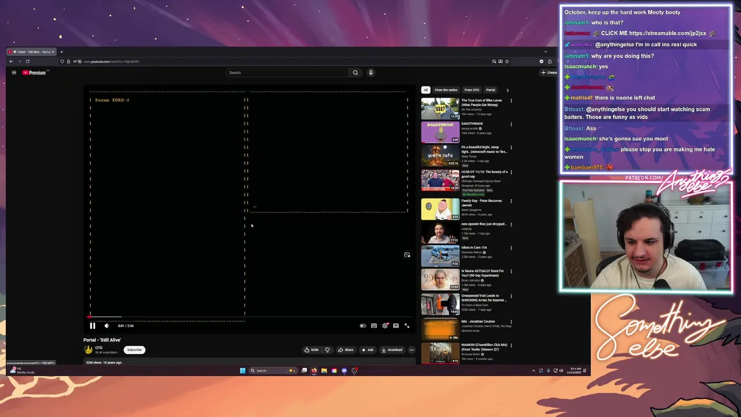Image resolution: width=741 pixels, height=417 pixels.
Task: Click the Ask button
Action: click(x=368, y=350)
